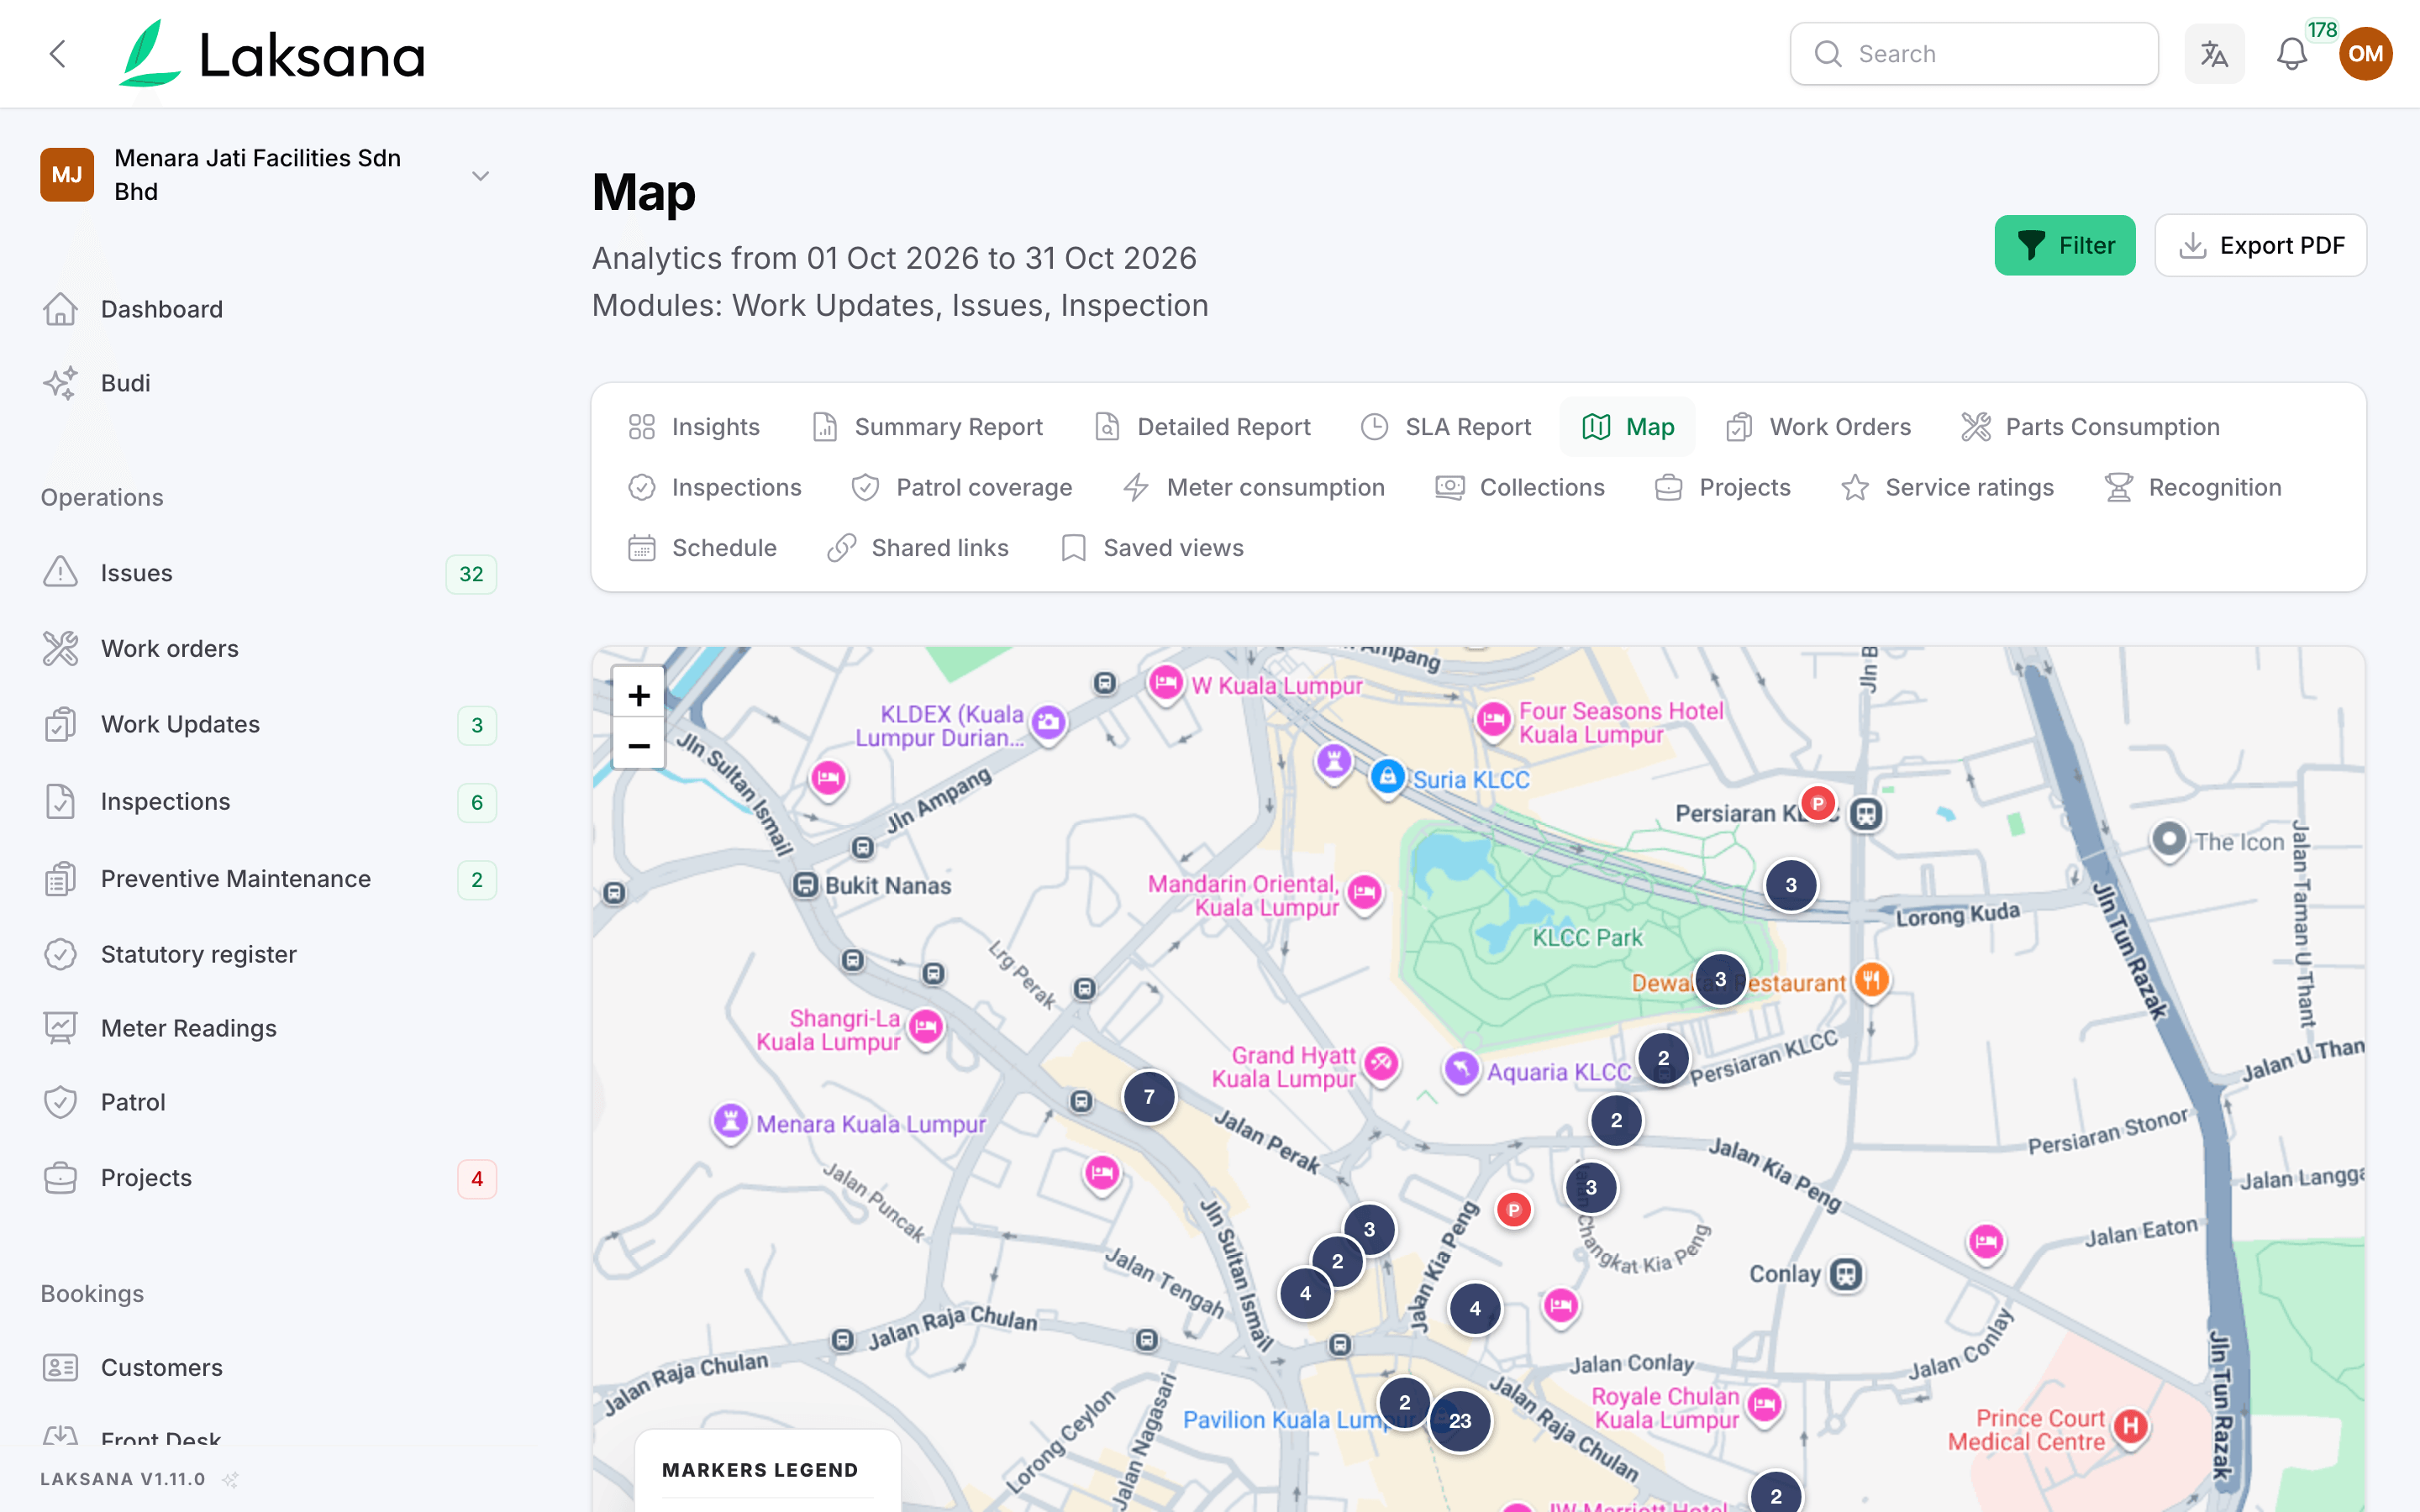Click The Icon location marker
Image resolution: width=2420 pixels, height=1512 pixels.
pos(2168,840)
